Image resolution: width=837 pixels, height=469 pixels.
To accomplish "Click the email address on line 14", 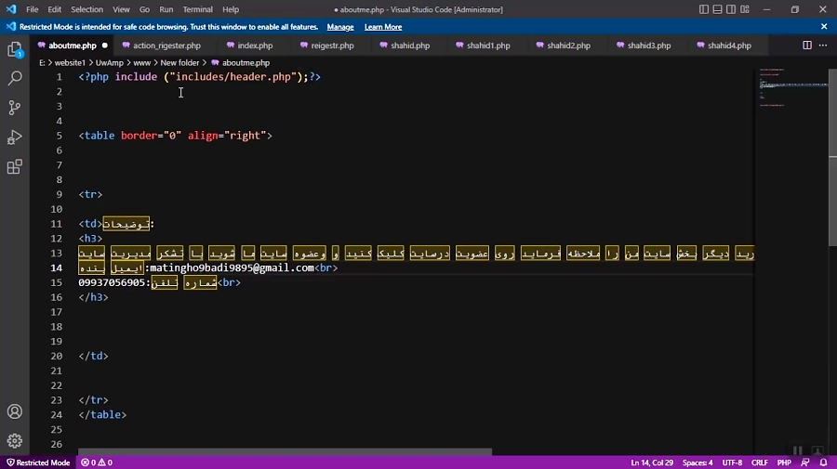I will 232,268.
